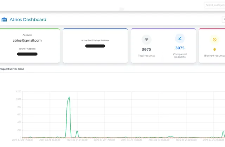Click the Atrios Dashboard building icon
The height and width of the screenshot is (147, 225).
click(x=4, y=20)
